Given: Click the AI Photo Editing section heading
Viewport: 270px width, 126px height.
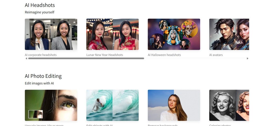Looking at the screenshot, I should click(x=43, y=76).
